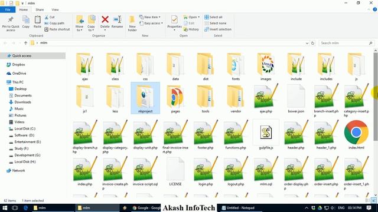This screenshot has height=212, width=378.
Task: Select the functions.php file
Action: tap(236, 135)
